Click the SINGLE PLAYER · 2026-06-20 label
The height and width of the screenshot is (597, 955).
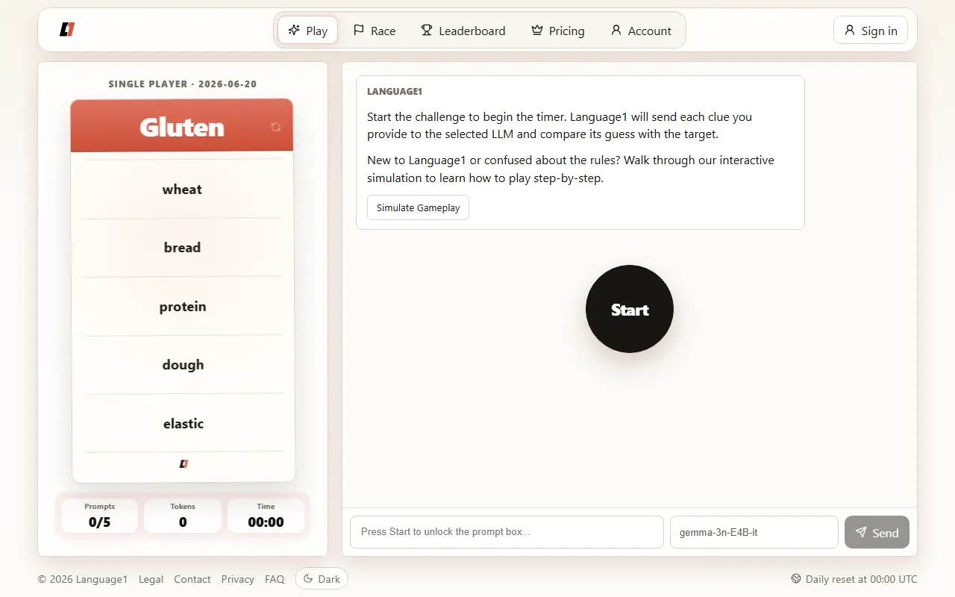(183, 84)
